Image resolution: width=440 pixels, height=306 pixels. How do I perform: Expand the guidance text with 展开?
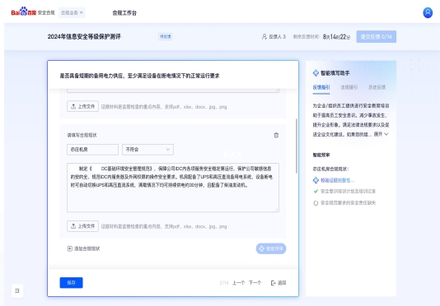pyautogui.click(x=381, y=134)
